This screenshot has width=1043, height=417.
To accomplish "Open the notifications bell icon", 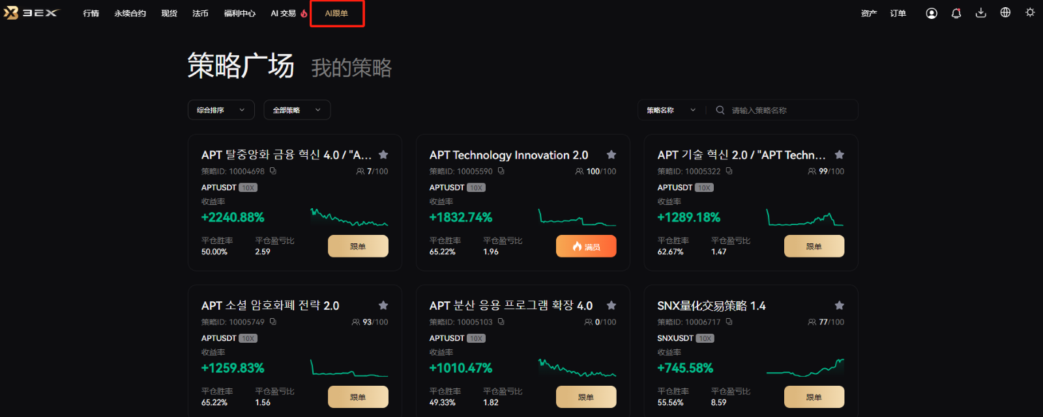I will 956,13.
